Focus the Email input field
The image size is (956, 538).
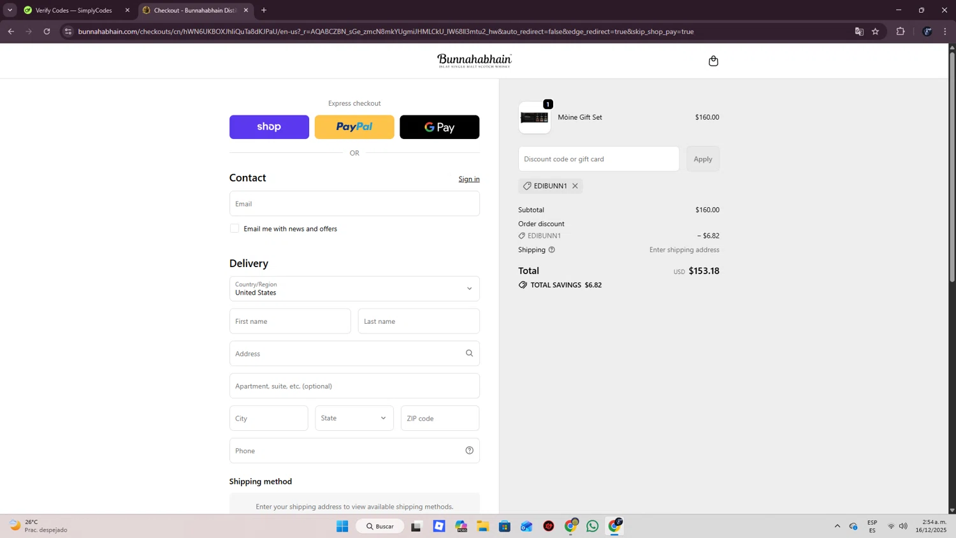point(354,204)
